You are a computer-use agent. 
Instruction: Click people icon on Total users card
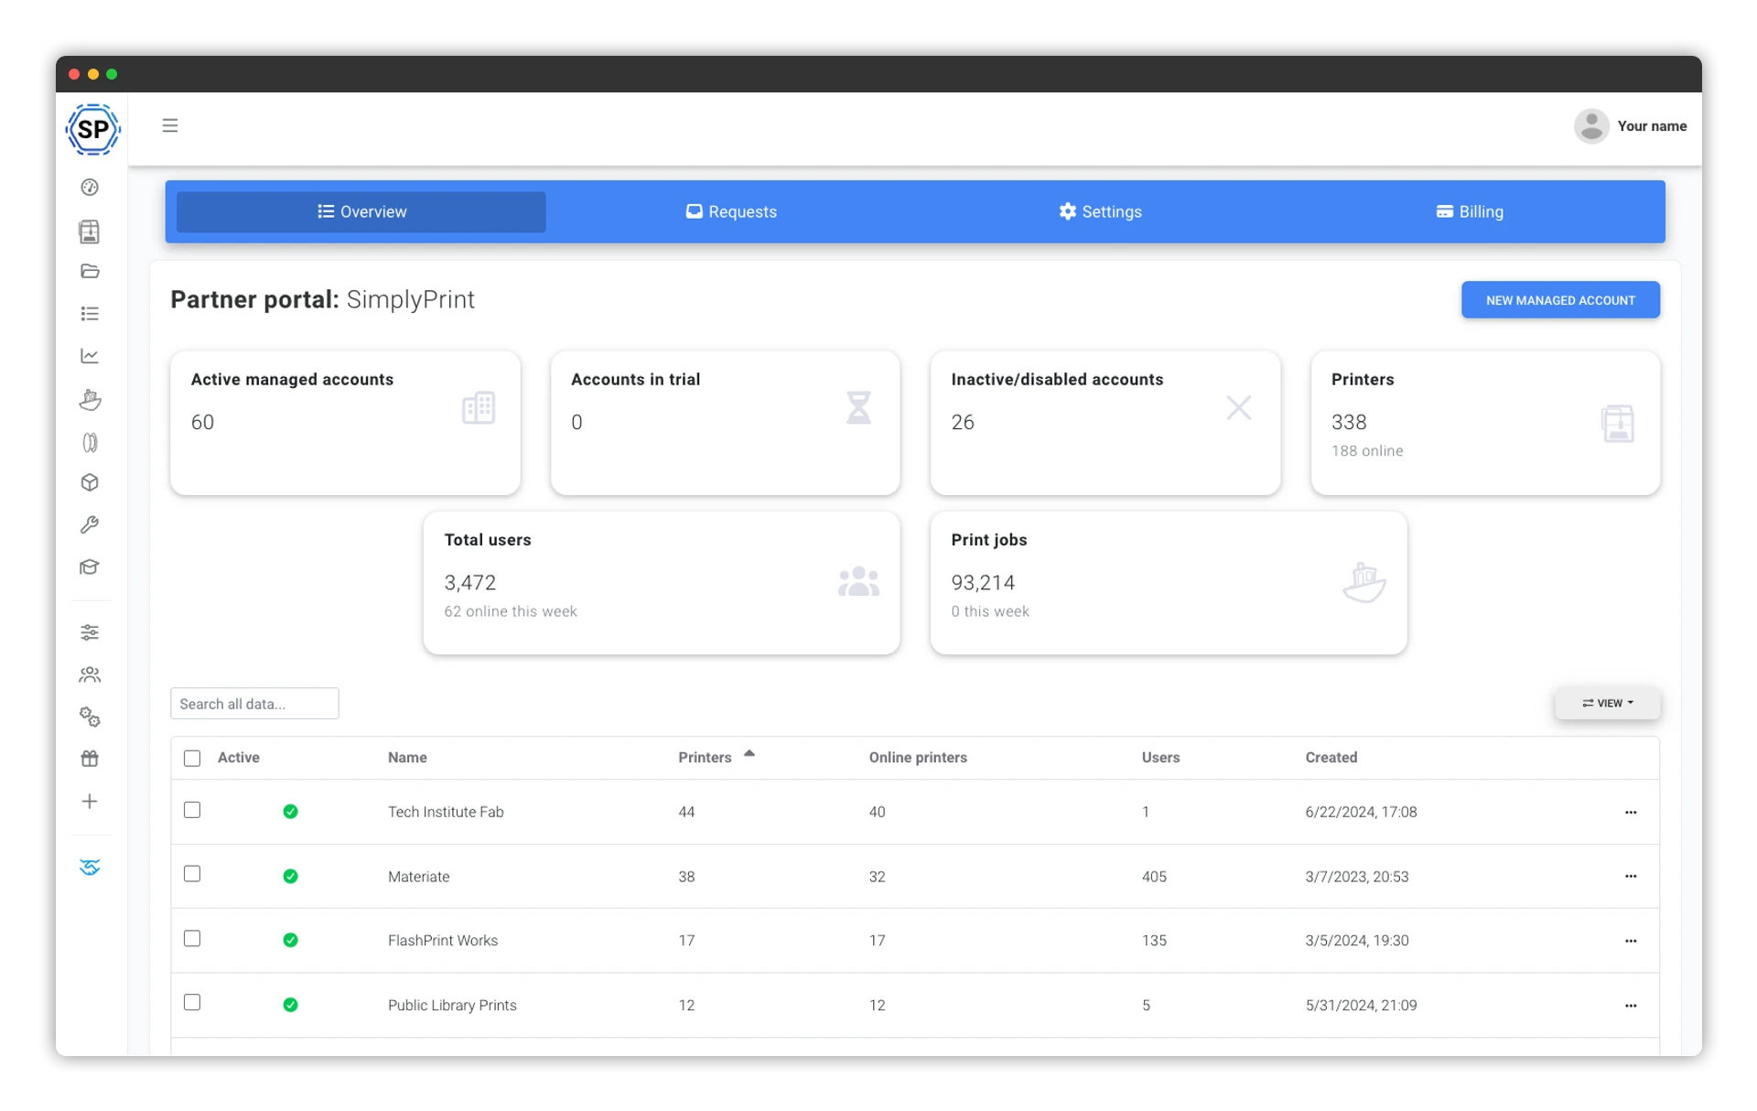click(x=858, y=581)
